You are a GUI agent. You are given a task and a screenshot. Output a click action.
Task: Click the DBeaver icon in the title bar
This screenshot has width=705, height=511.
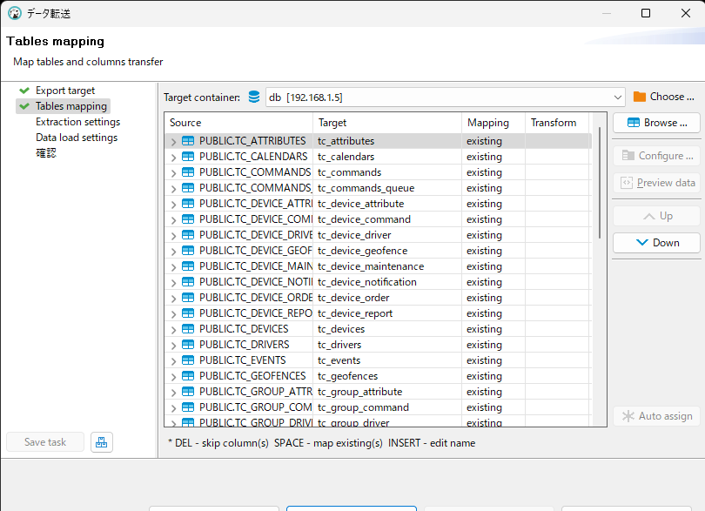[x=14, y=13]
